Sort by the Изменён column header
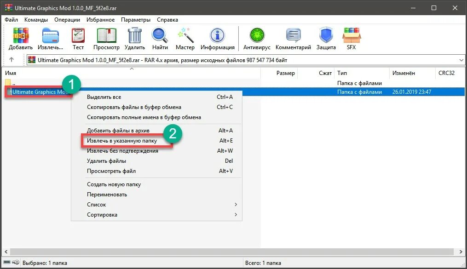 coord(413,73)
